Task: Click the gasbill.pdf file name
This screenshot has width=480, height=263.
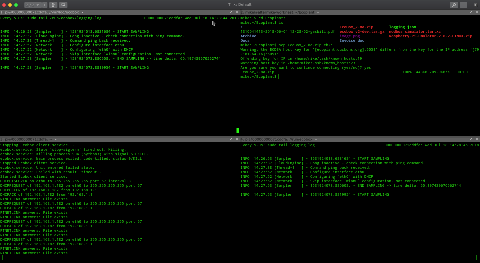Action: tap(287, 31)
